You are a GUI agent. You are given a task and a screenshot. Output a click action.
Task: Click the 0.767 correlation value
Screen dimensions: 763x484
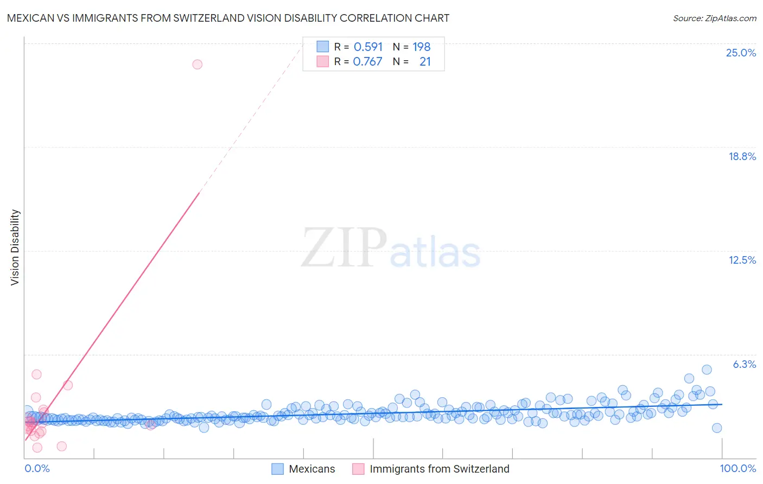coord(368,61)
